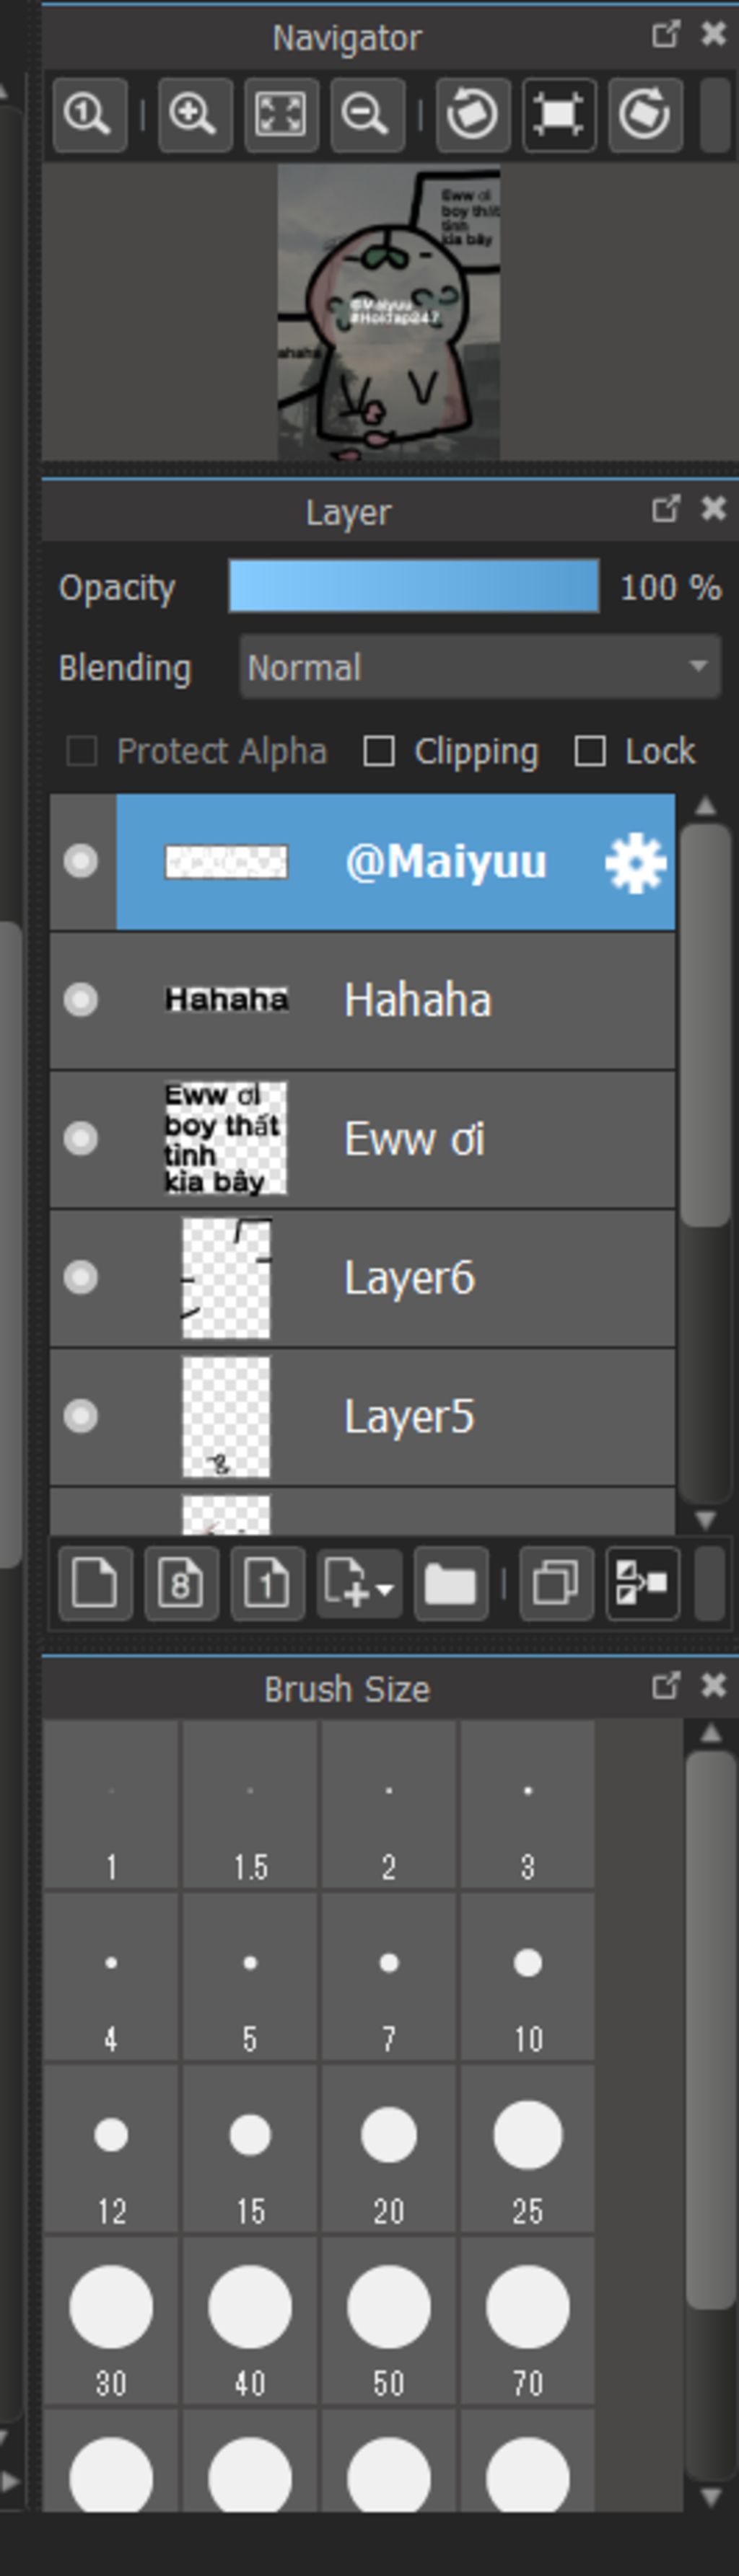This screenshot has width=739, height=2576.
Task: Choose brush size 20
Action: [388, 2149]
